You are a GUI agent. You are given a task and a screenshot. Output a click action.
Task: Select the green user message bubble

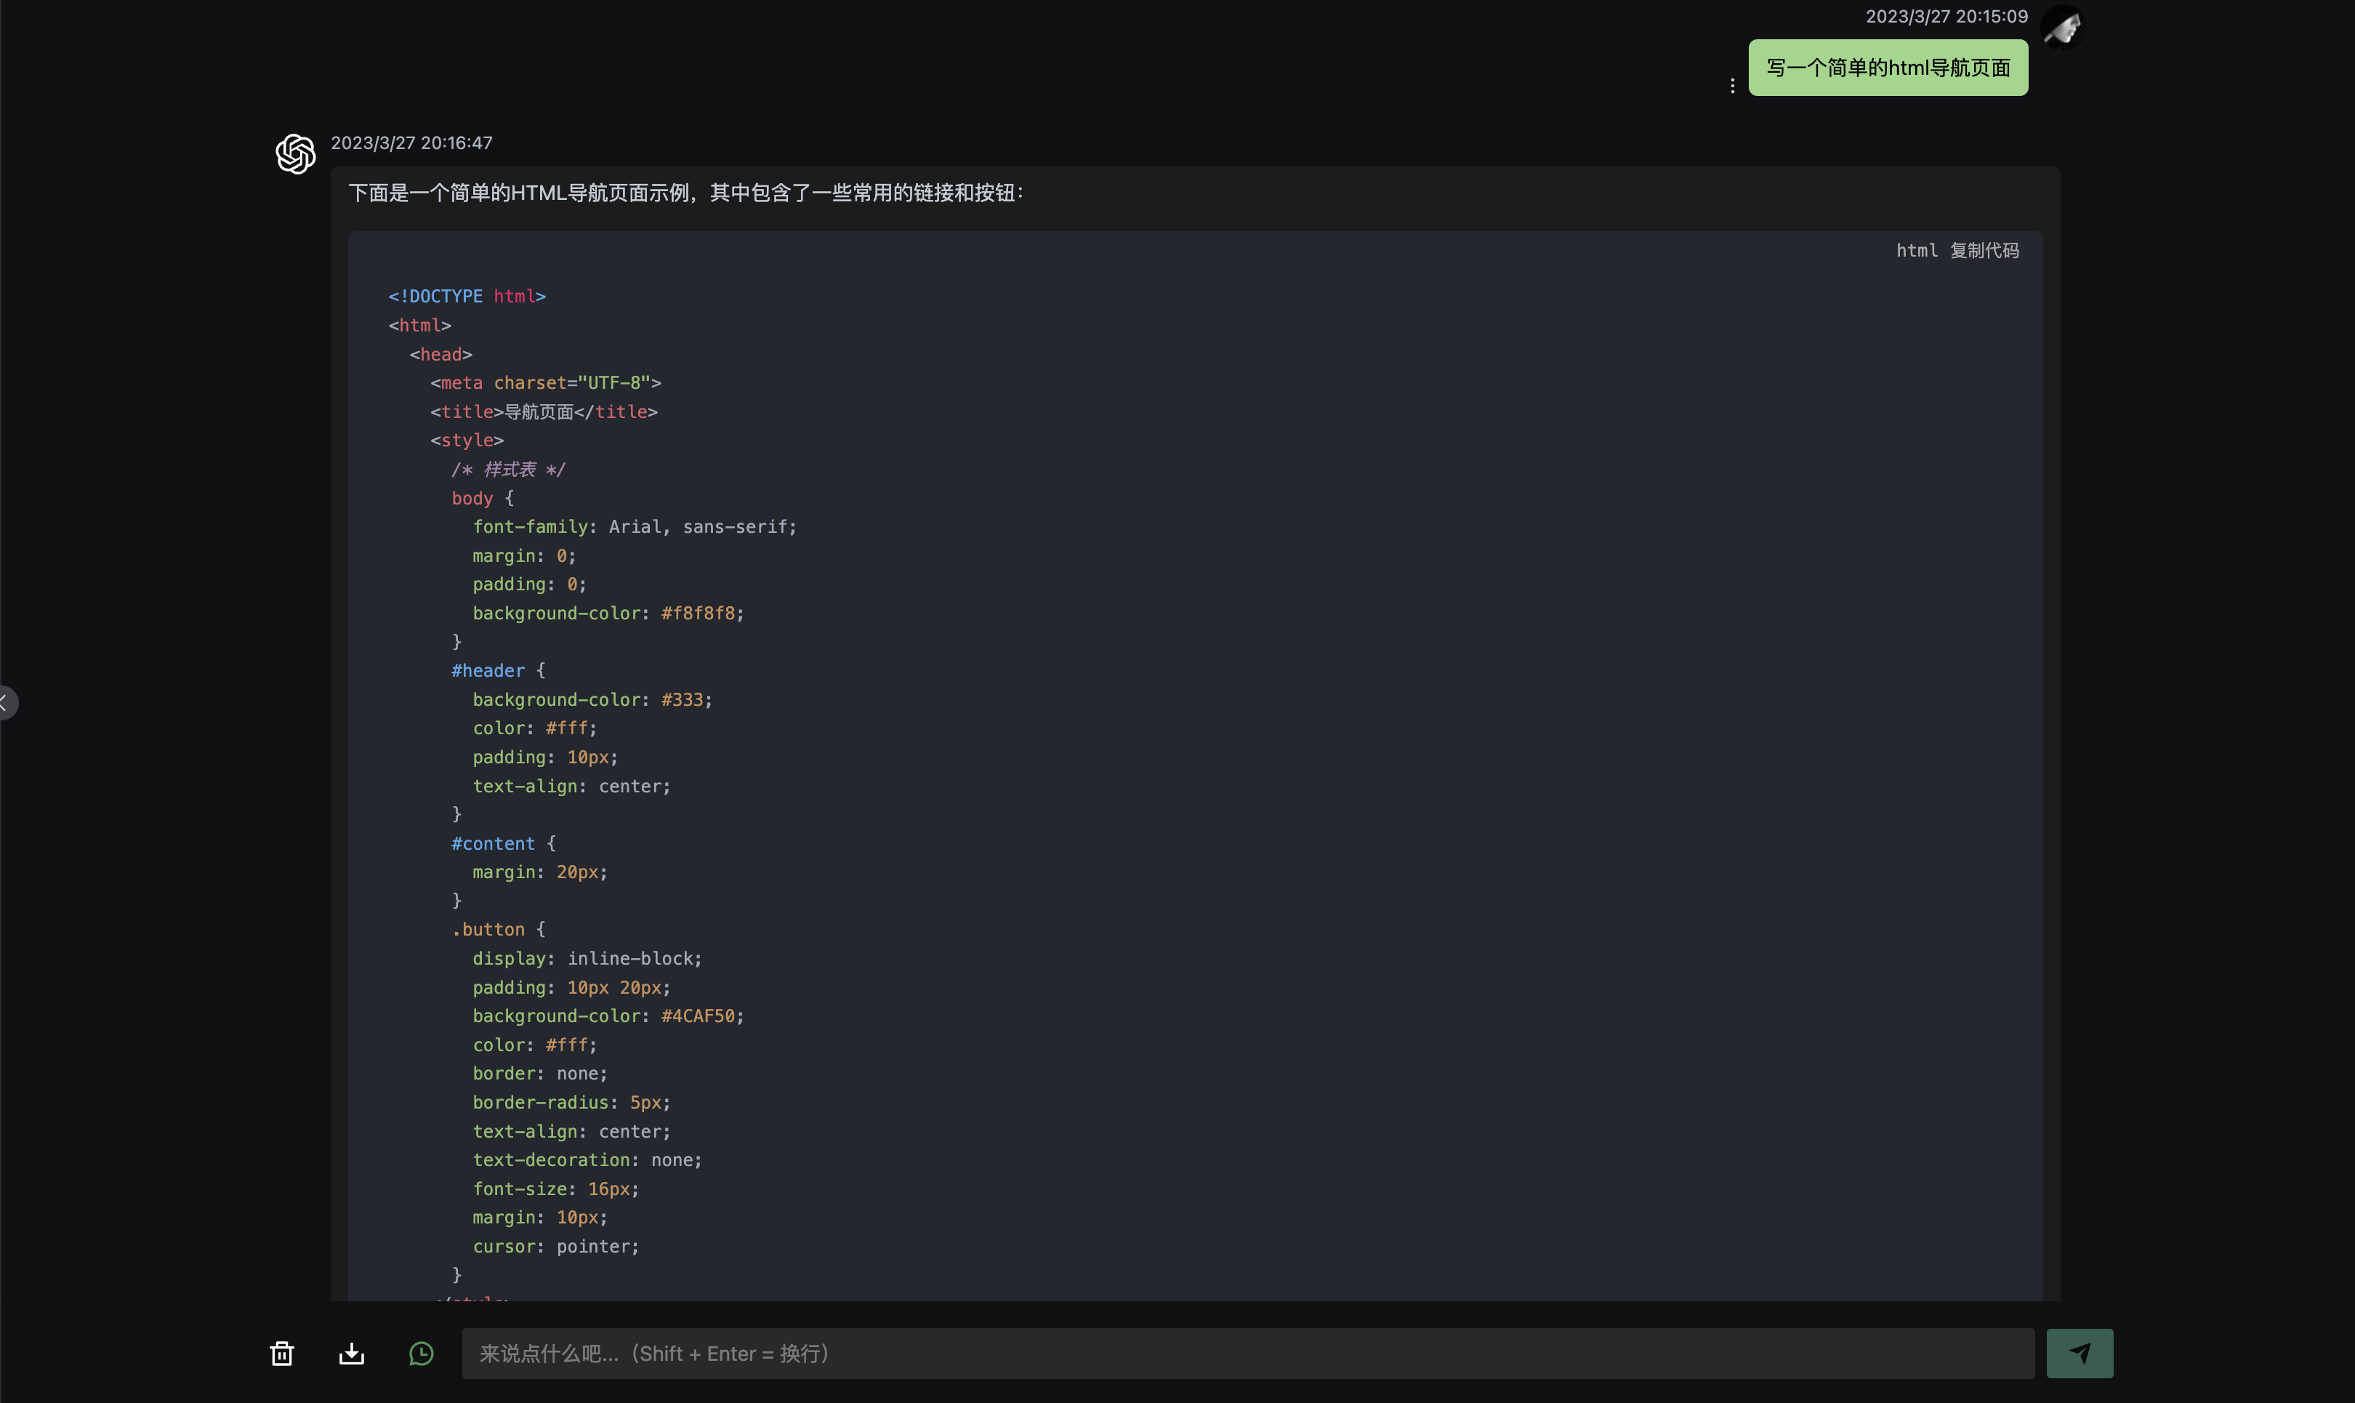[1888, 67]
